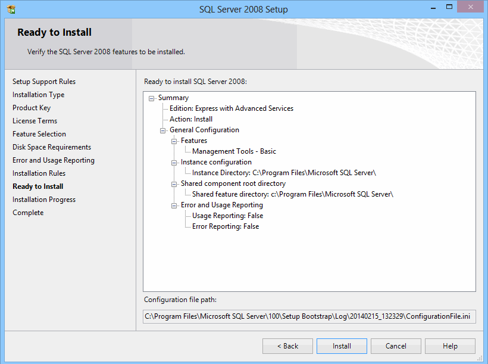Screen dimensions: 488x364
Task: Select Usage Reporting: False row
Action: click(x=227, y=216)
